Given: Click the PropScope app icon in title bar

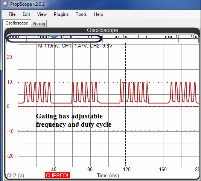Looking at the screenshot, I should click(x=5, y=4).
